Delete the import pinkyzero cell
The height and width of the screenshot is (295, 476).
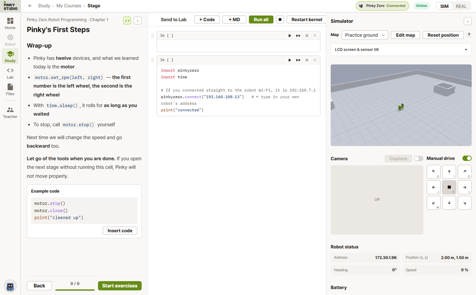tap(315, 60)
